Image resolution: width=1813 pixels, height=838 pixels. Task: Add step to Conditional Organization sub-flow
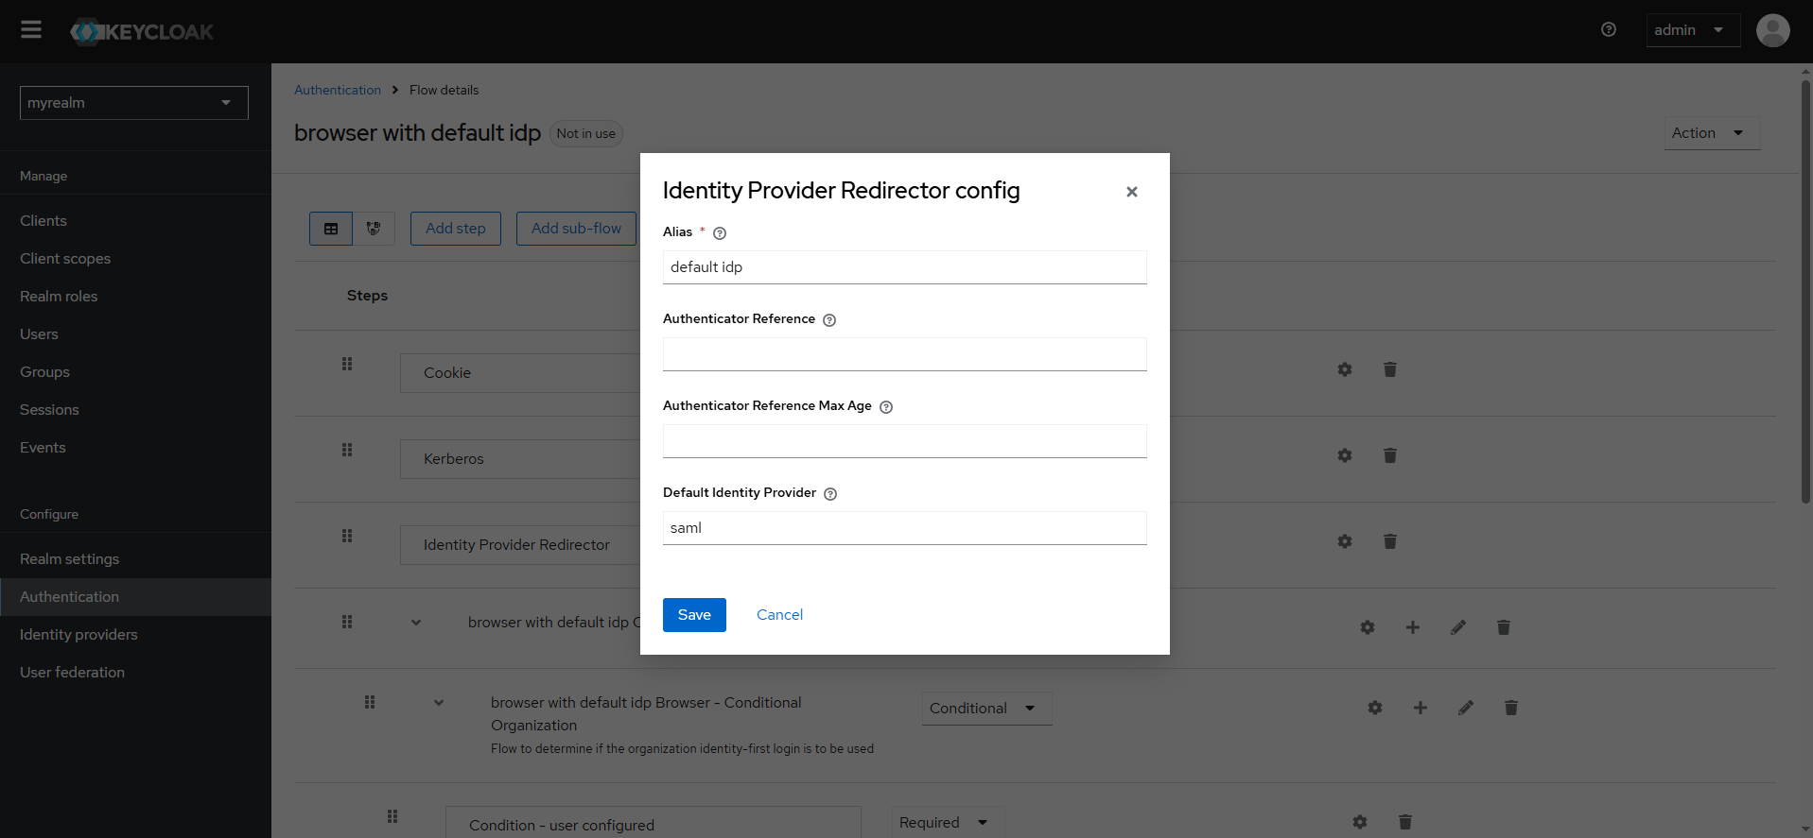[1421, 708]
